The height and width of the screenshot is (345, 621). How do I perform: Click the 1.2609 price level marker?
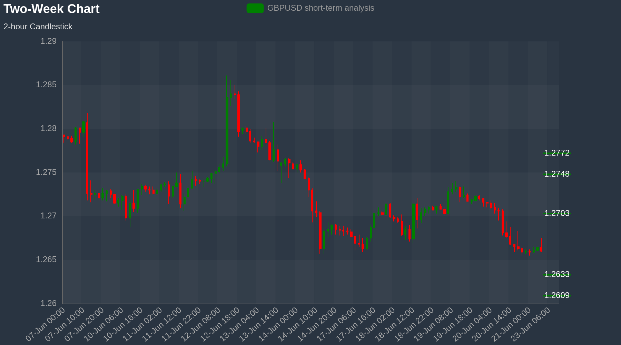(x=557, y=295)
